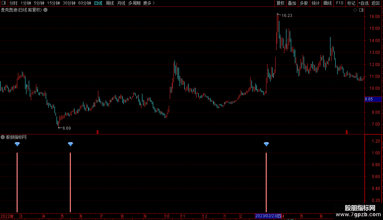Click the 2022年 label on time axis
This screenshot has width=383, height=220.
7,216
